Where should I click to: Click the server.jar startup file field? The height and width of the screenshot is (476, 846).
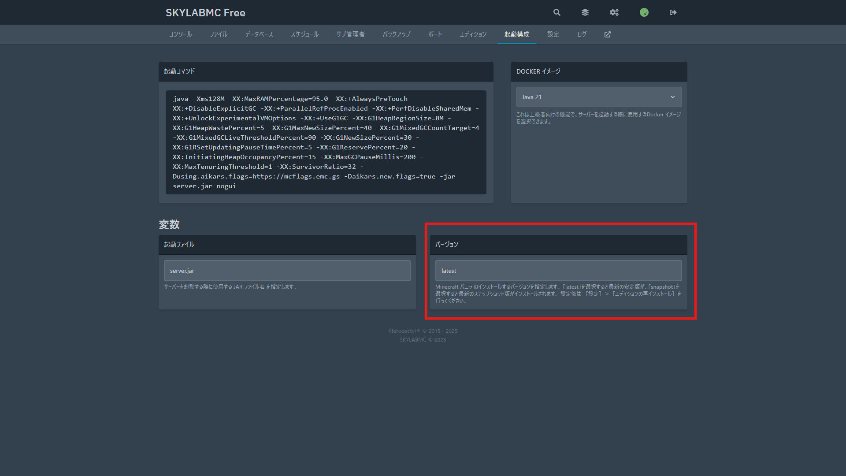[287, 271]
